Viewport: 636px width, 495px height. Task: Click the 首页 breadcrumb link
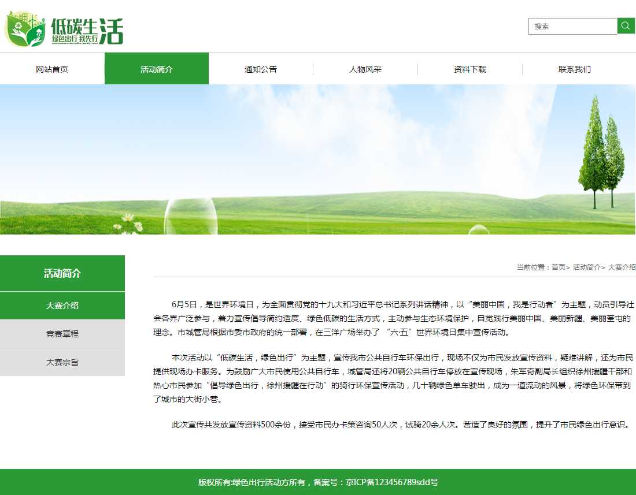tap(558, 267)
